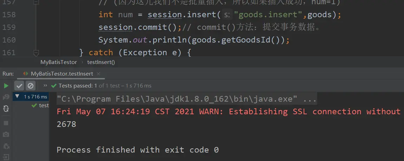Viewport: 404px width, 161px height.
Task: Click the int num declaration on line 158
Action: 115,14
